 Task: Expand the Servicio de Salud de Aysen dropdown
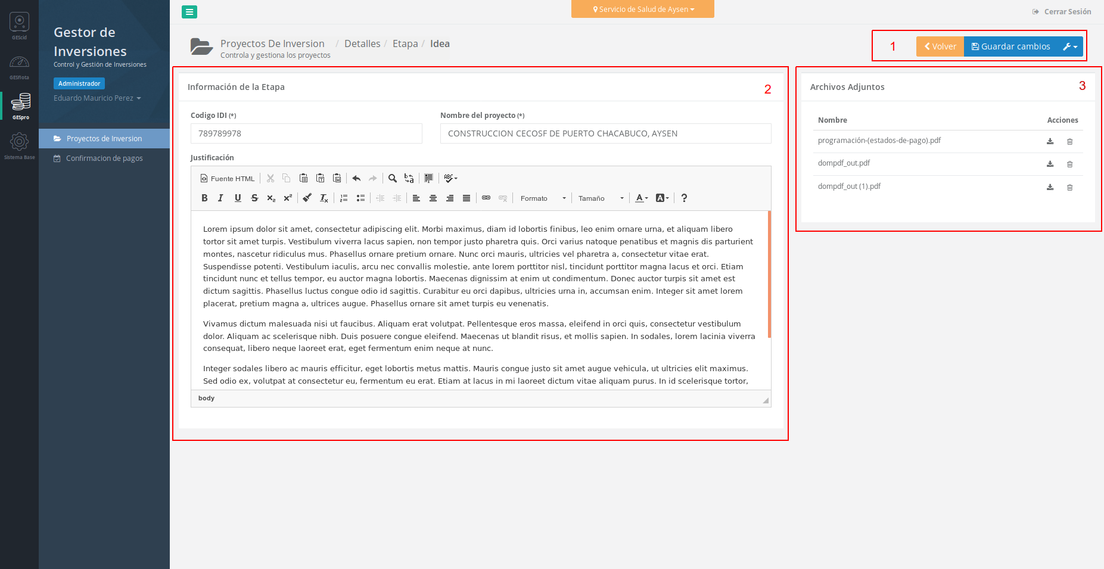pyautogui.click(x=643, y=10)
